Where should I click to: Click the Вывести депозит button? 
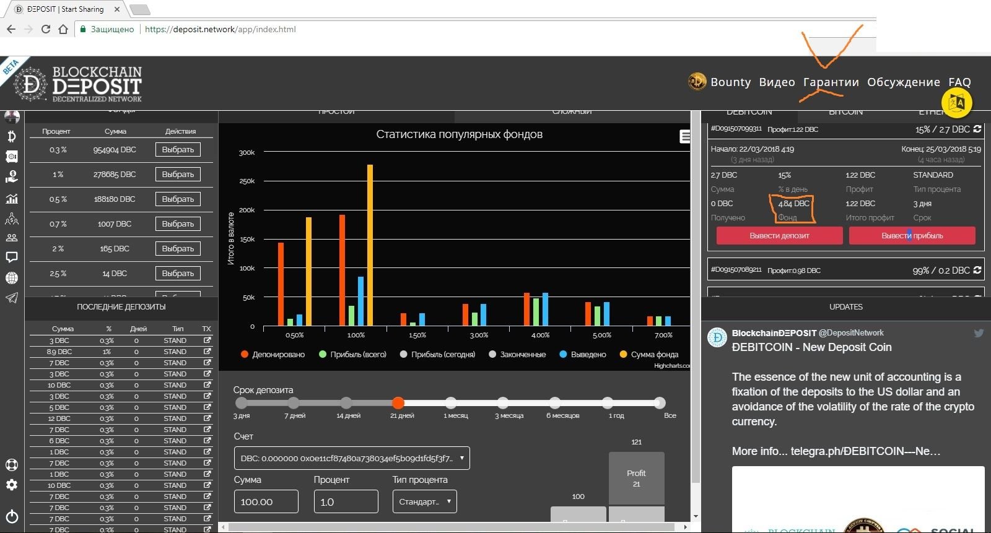[779, 235]
